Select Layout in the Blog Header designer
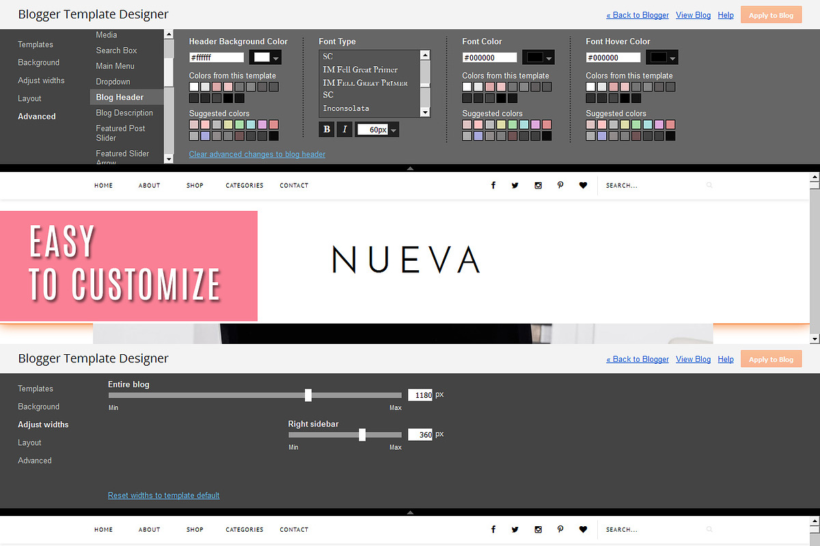This screenshot has height=546, width=820. click(x=29, y=98)
